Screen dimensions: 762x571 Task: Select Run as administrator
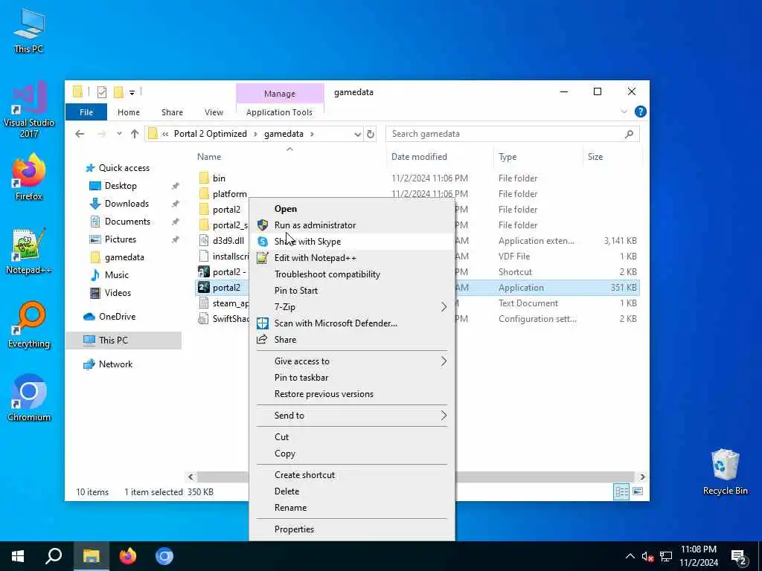coord(352,225)
